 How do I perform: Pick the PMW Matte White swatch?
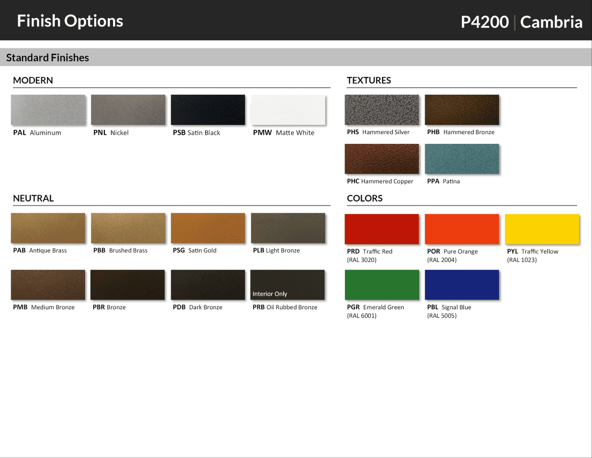[288, 109]
